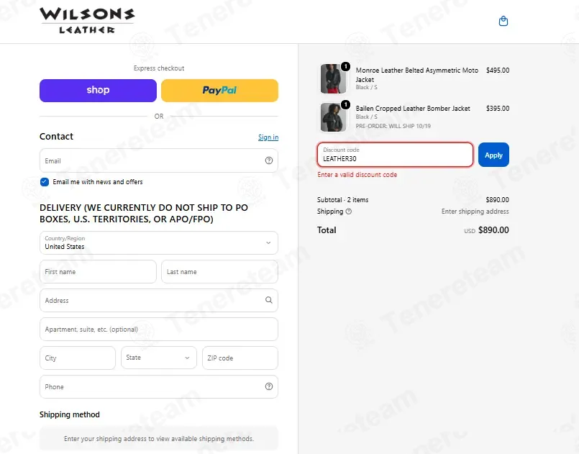Click the shipping info question mark icon
This screenshot has height=454, width=579.
pyautogui.click(x=349, y=212)
